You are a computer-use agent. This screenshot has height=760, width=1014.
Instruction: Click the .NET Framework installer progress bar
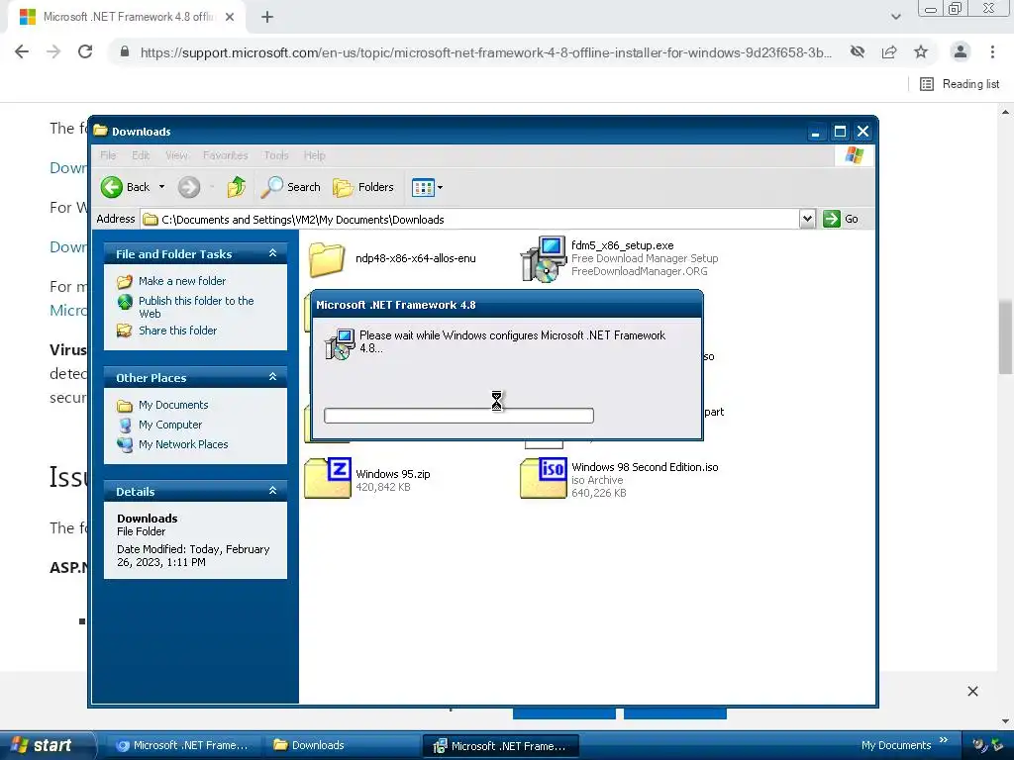click(458, 416)
